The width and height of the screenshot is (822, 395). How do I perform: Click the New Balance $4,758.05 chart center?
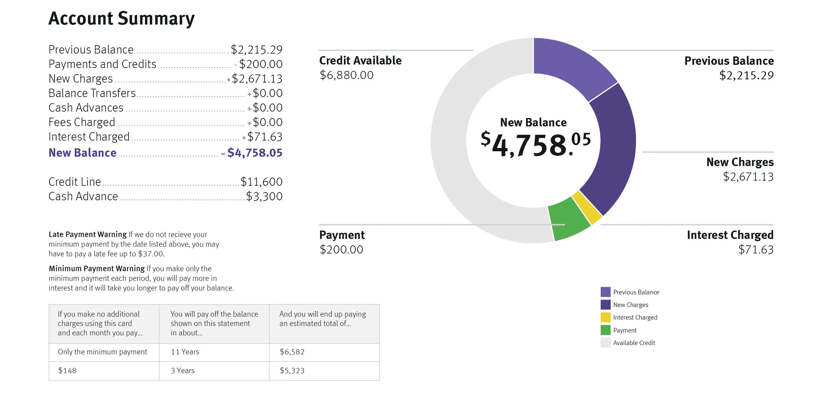(x=533, y=140)
